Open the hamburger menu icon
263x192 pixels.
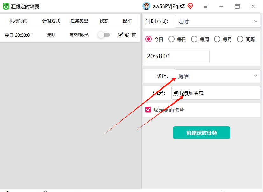[x=206, y=6]
